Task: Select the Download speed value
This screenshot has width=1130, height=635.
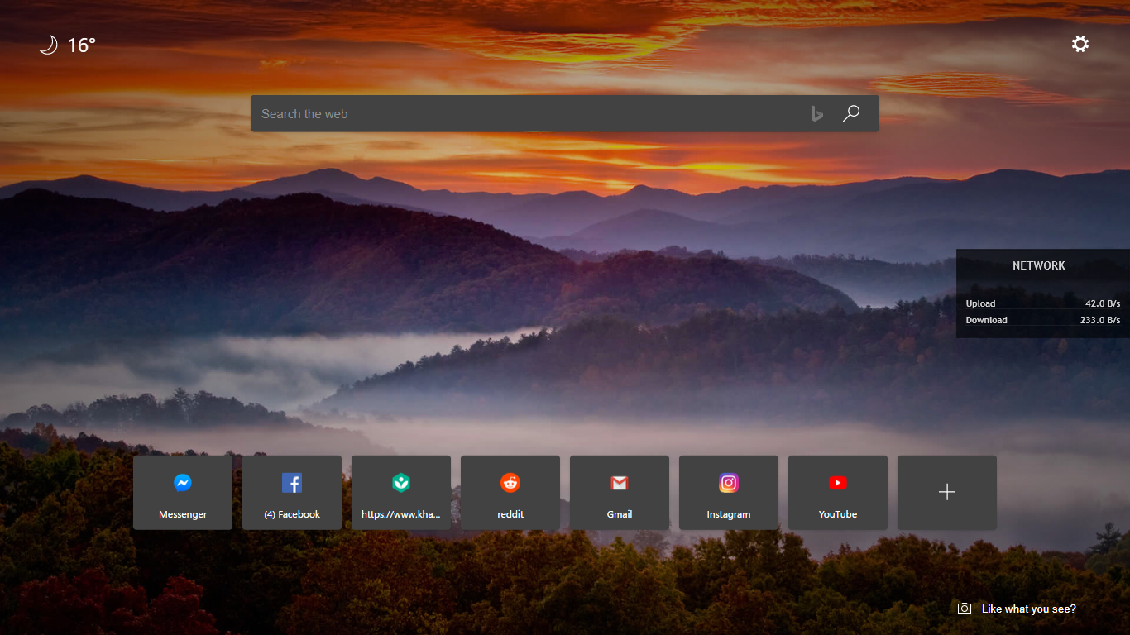Action: (x=1100, y=320)
